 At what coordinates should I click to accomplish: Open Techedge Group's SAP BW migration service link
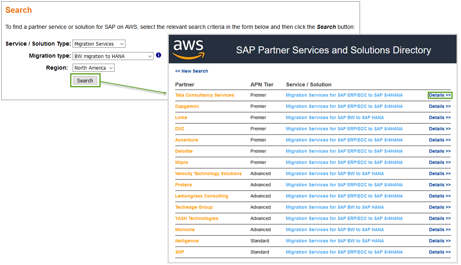coord(335,207)
